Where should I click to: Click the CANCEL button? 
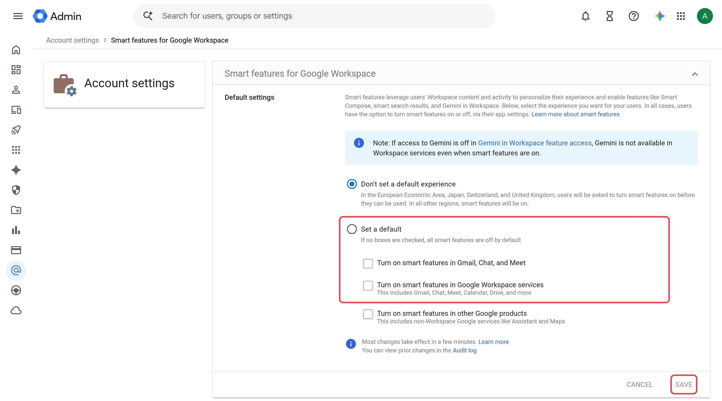tap(639, 384)
